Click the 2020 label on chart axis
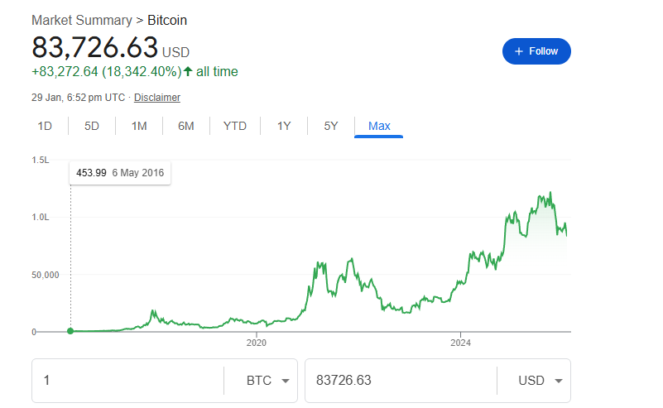This screenshot has height=408, width=663. click(x=256, y=342)
